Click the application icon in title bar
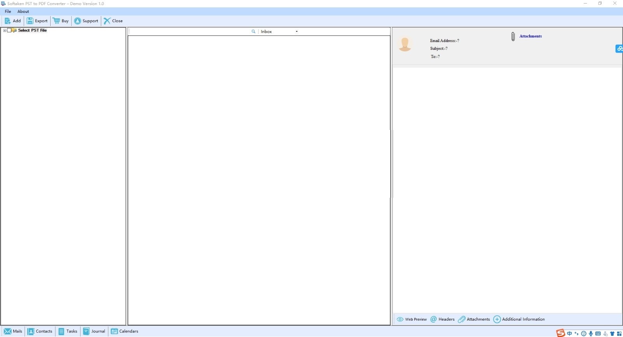This screenshot has height=337, width=623. (4, 4)
